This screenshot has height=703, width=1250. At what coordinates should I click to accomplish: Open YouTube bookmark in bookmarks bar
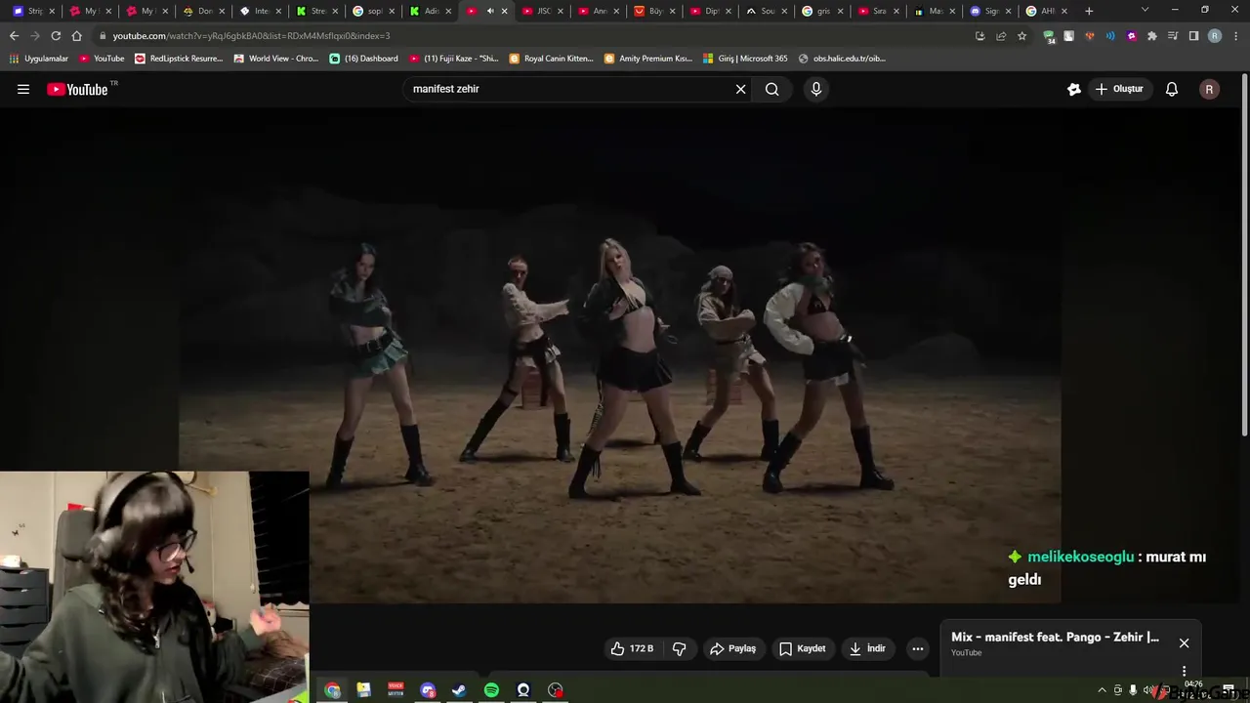click(x=101, y=59)
